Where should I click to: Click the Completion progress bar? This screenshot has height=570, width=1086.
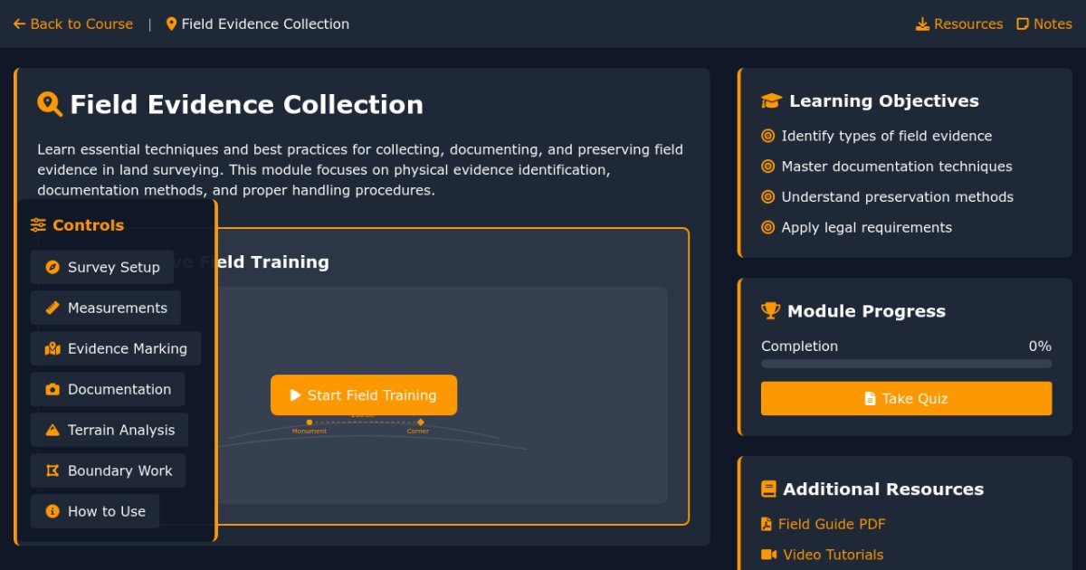click(x=906, y=364)
